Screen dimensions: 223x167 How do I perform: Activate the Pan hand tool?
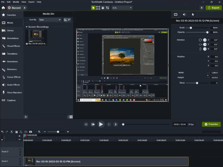click(103, 8)
